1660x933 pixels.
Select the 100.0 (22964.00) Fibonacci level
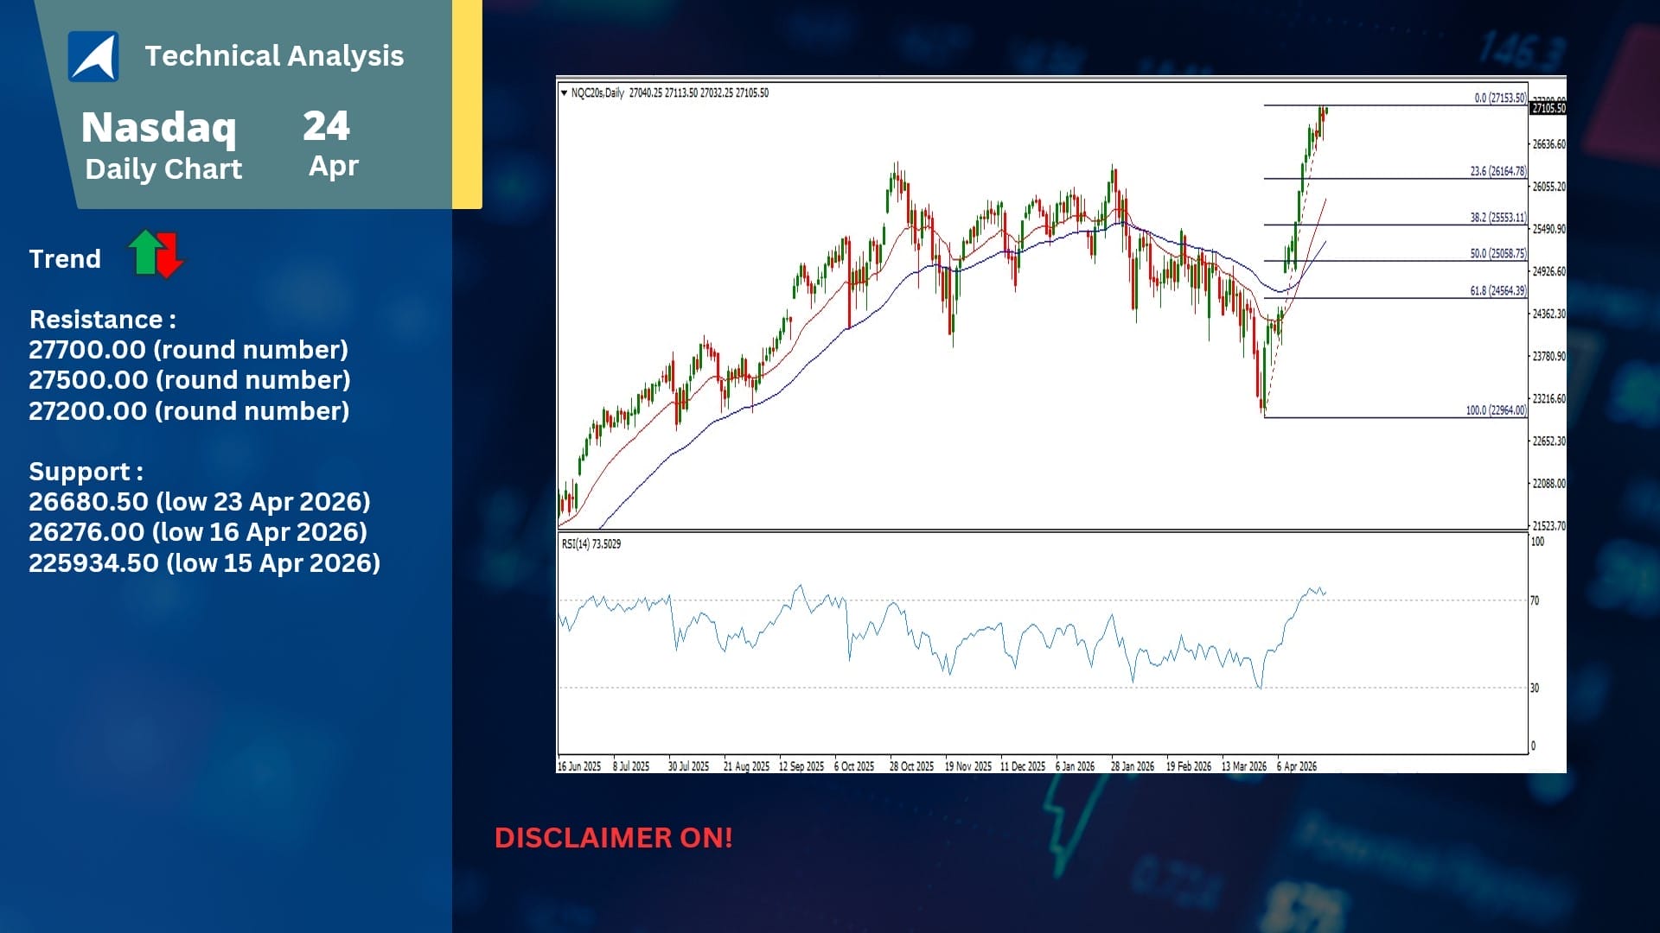pyautogui.click(x=1495, y=410)
